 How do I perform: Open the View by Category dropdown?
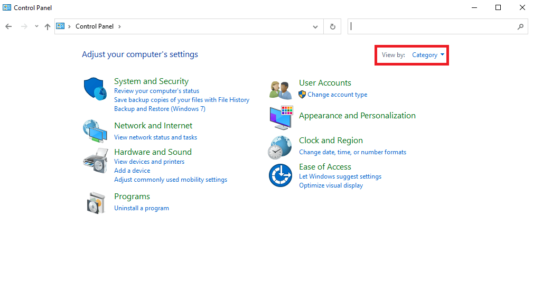[428, 55]
